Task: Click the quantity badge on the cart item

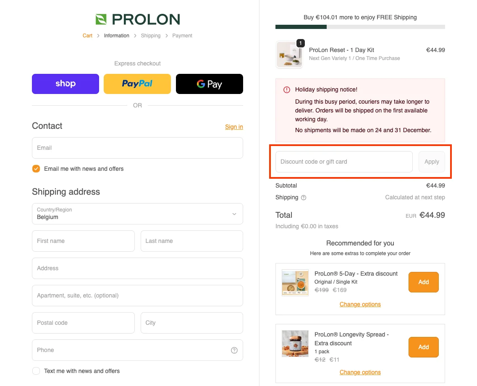Action: (300, 43)
